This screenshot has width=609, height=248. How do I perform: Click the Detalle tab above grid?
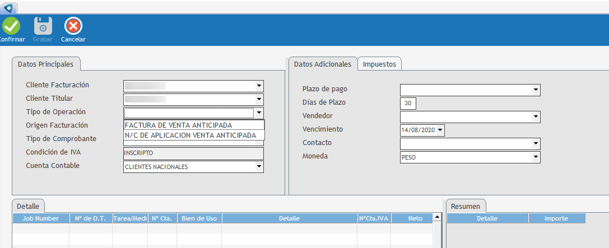pyautogui.click(x=28, y=207)
